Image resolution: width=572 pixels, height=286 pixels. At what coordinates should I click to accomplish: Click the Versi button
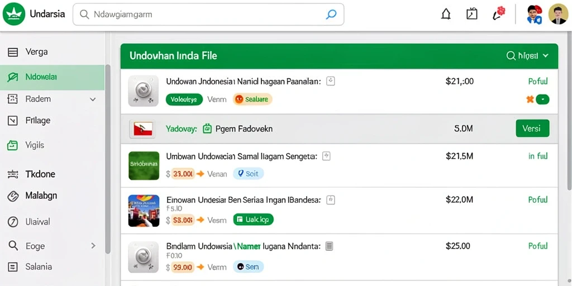tap(532, 128)
